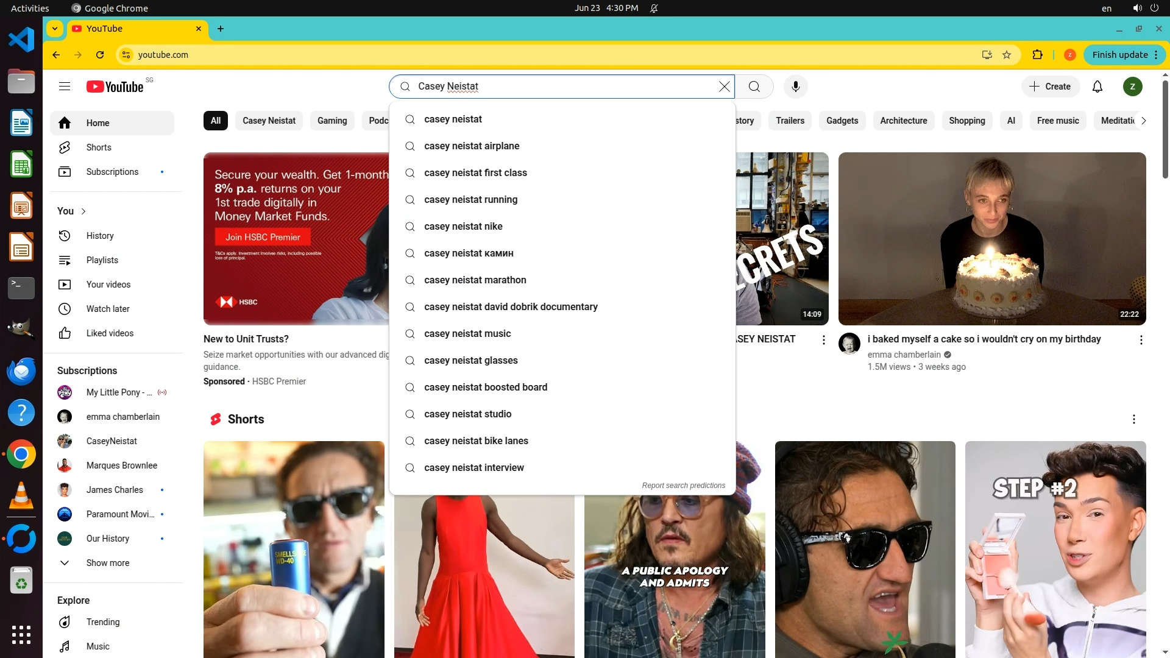The image size is (1170, 658).
Task: Open Shorts in the sidebar
Action: 99,147
